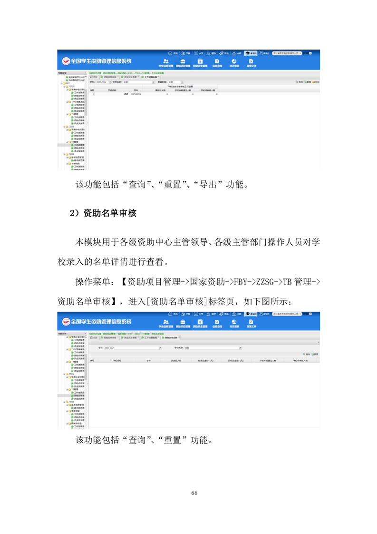377x534 pixels.
Task: Collapse TYSB tree folder in second screenshot
Action: click(64, 402)
